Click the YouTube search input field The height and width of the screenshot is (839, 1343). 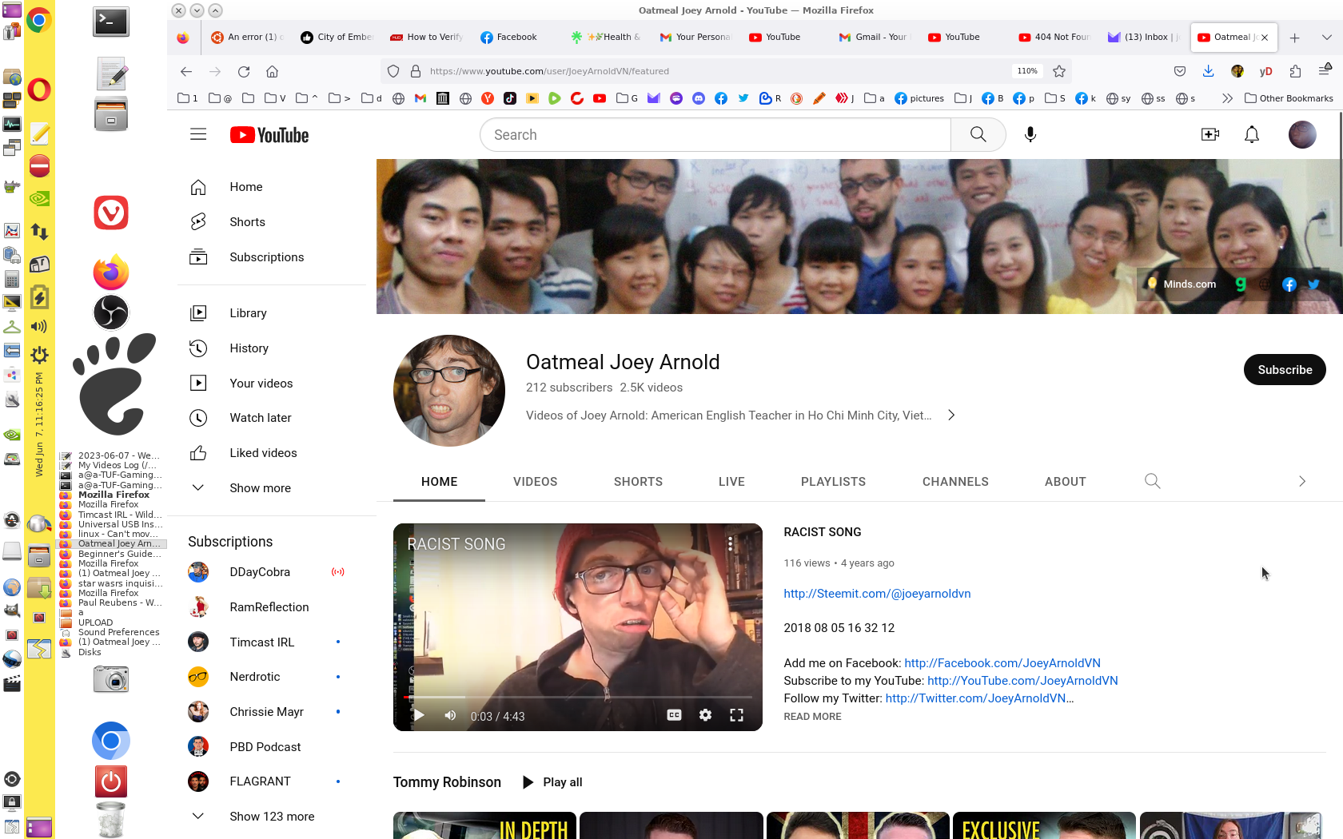[715, 134]
